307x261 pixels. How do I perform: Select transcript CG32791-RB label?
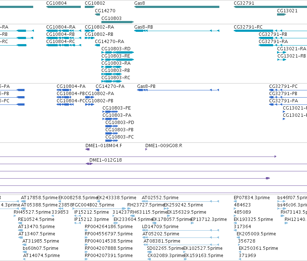[273, 34]
